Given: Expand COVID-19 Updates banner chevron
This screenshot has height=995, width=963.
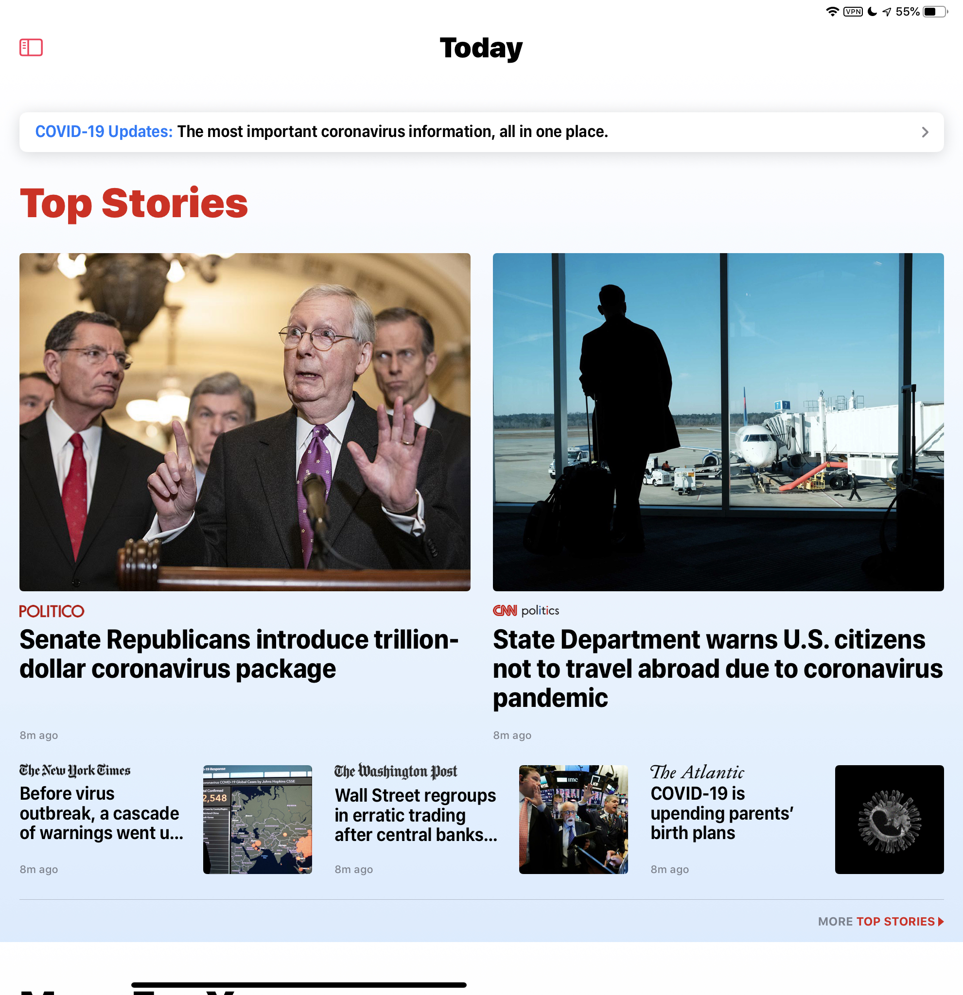Looking at the screenshot, I should (925, 132).
